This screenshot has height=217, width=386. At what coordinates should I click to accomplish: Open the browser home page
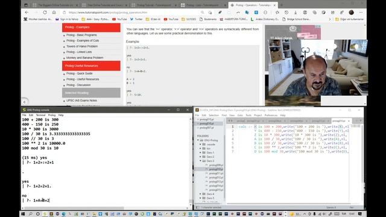54,12
